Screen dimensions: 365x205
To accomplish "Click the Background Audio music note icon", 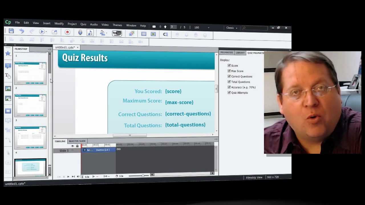I will (90, 33).
